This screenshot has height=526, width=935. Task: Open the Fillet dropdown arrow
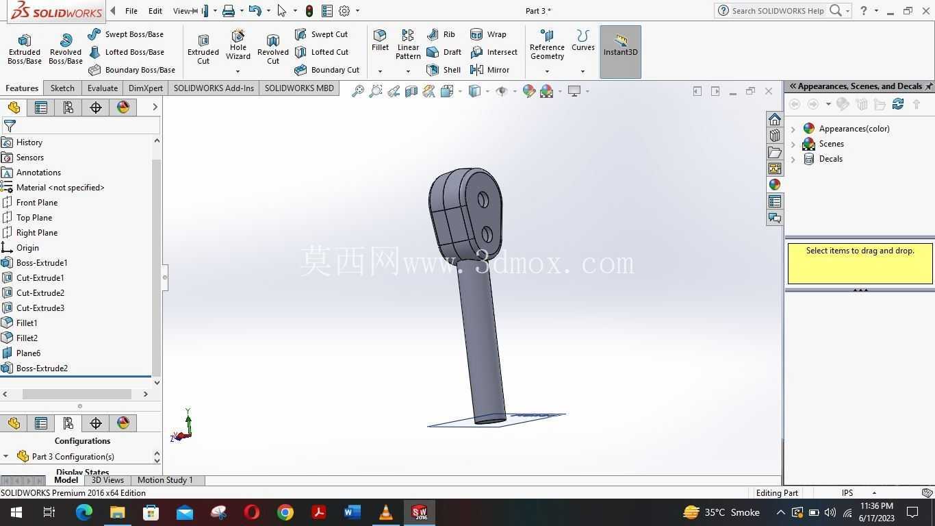[380, 71]
